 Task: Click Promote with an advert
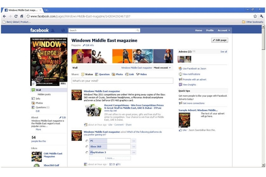pyautogui.click(x=193, y=79)
